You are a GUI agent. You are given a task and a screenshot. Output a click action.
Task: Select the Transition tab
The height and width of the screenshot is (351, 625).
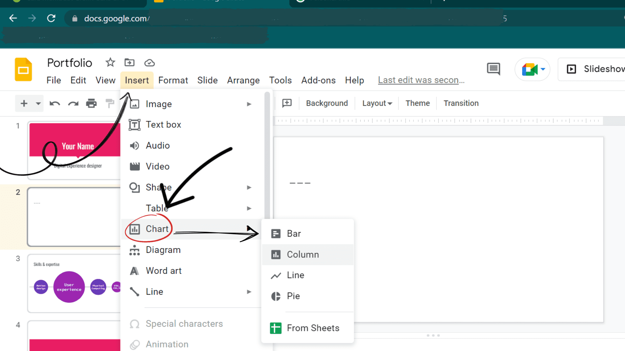click(x=461, y=103)
